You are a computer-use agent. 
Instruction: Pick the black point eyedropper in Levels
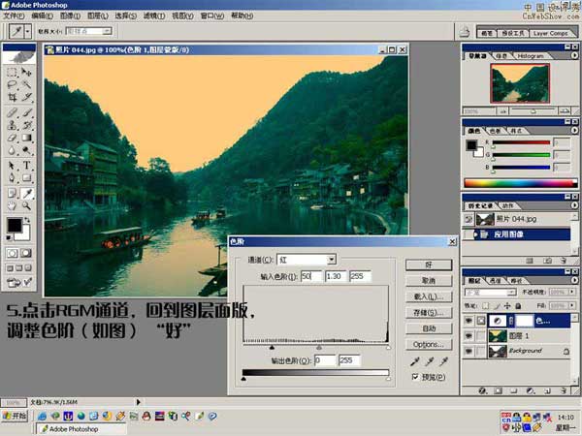(x=415, y=360)
